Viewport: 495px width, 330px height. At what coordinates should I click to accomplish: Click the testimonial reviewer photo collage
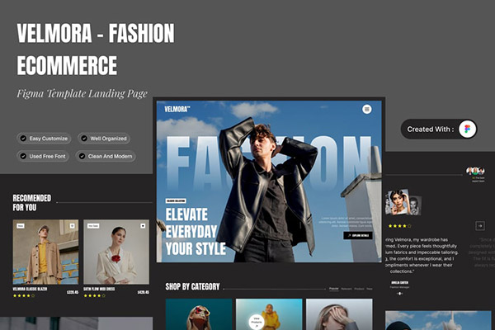point(403,202)
